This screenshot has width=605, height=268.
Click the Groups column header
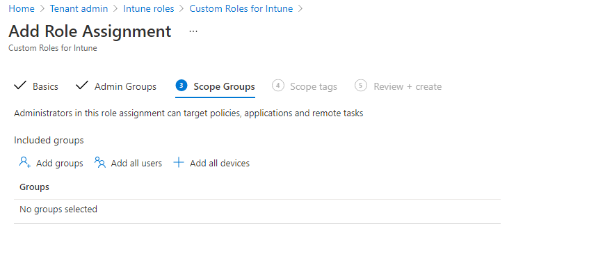click(34, 187)
